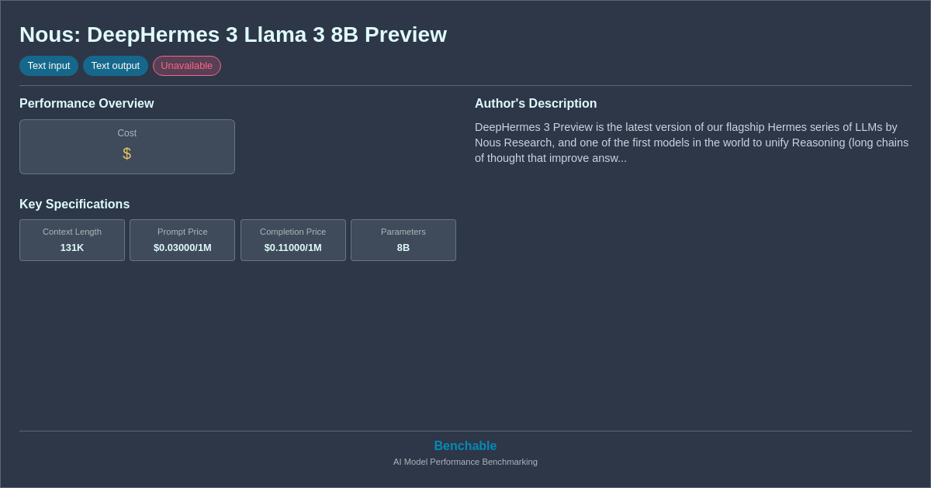Select the Completion Price specification card
This screenshot has height=488, width=931.
292,240
